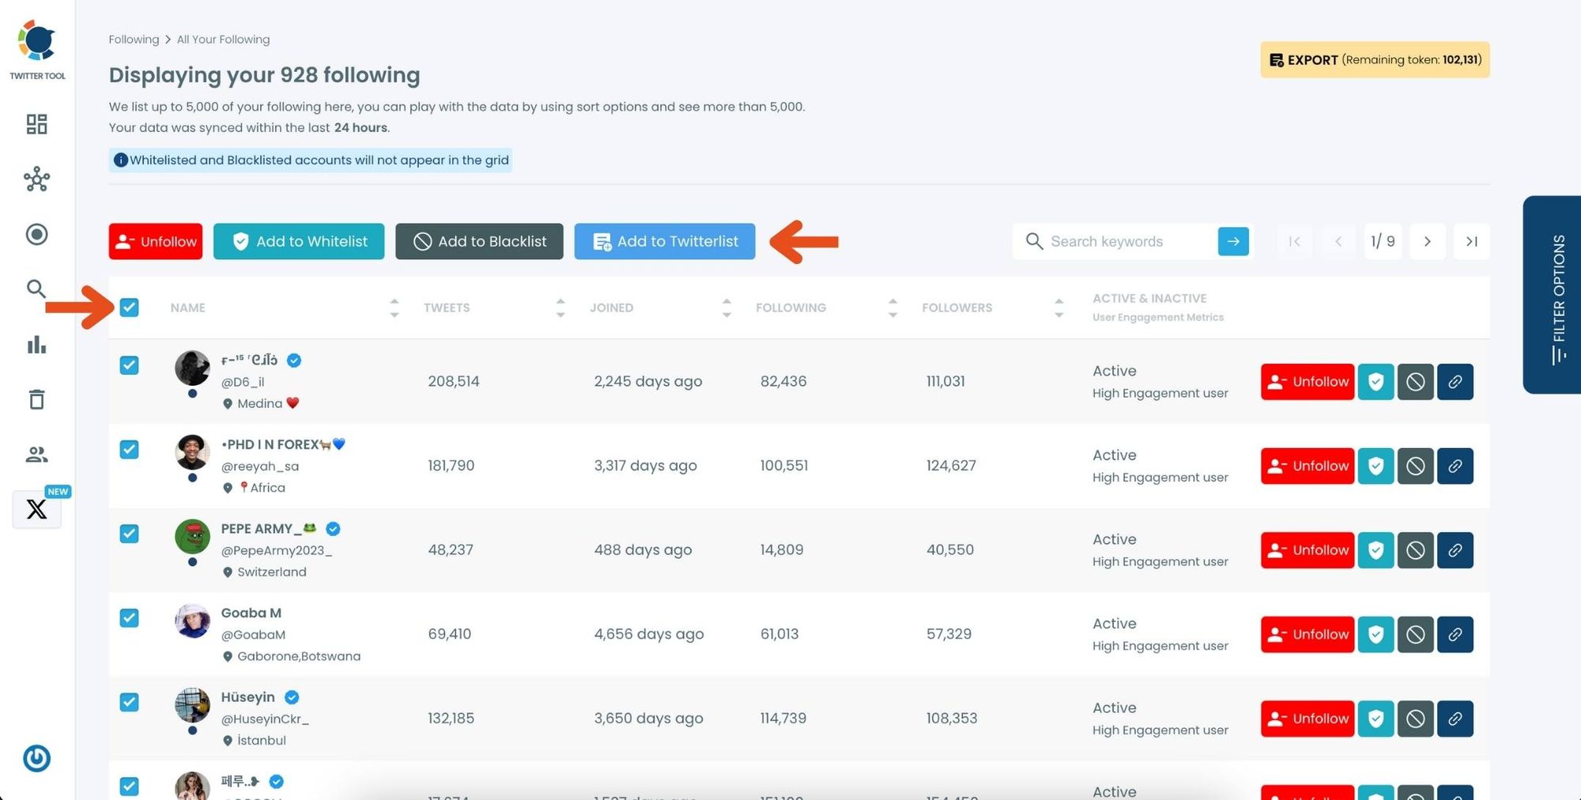The width and height of the screenshot is (1581, 800).
Task: Open the search tool in the sidebar
Action: click(36, 289)
